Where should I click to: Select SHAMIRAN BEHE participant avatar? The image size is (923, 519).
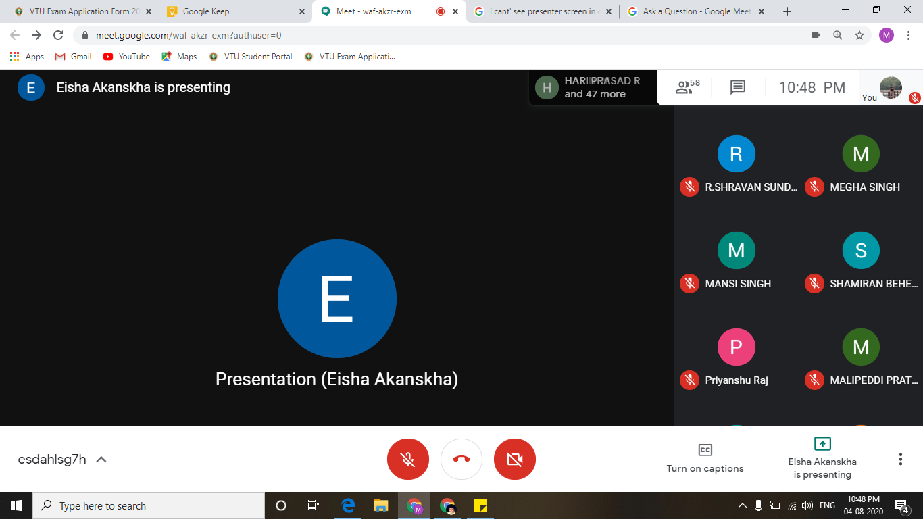(861, 251)
